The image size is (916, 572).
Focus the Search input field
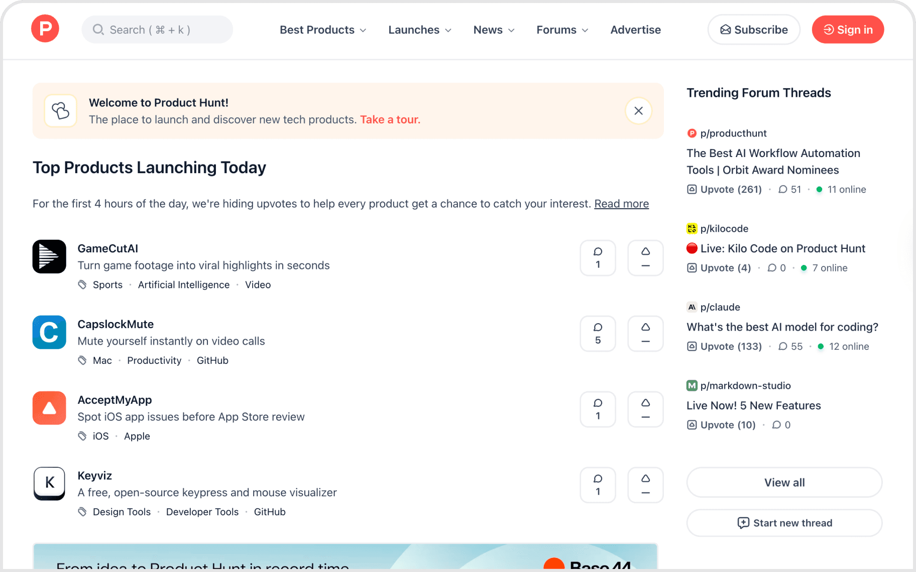[x=157, y=30]
